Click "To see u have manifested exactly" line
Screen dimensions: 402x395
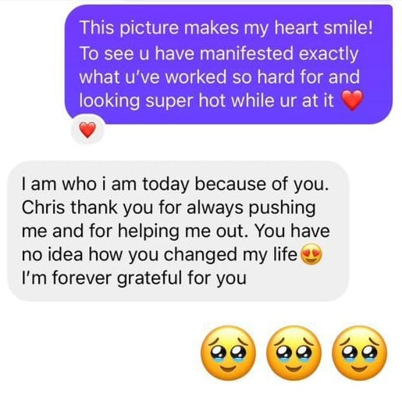click(219, 53)
